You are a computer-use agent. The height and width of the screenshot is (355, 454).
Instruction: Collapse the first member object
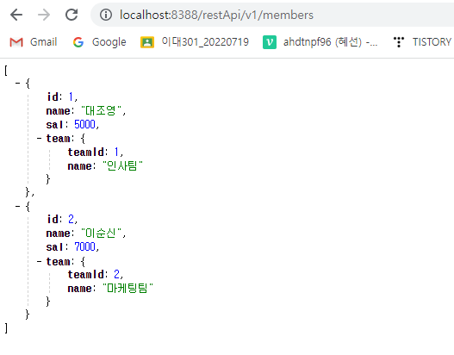point(18,84)
